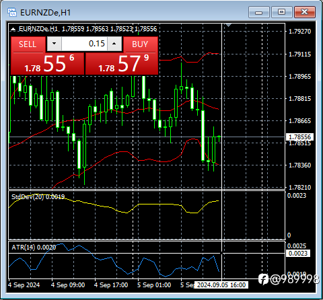Click the sell price 1.78556 tile

click(47, 64)
